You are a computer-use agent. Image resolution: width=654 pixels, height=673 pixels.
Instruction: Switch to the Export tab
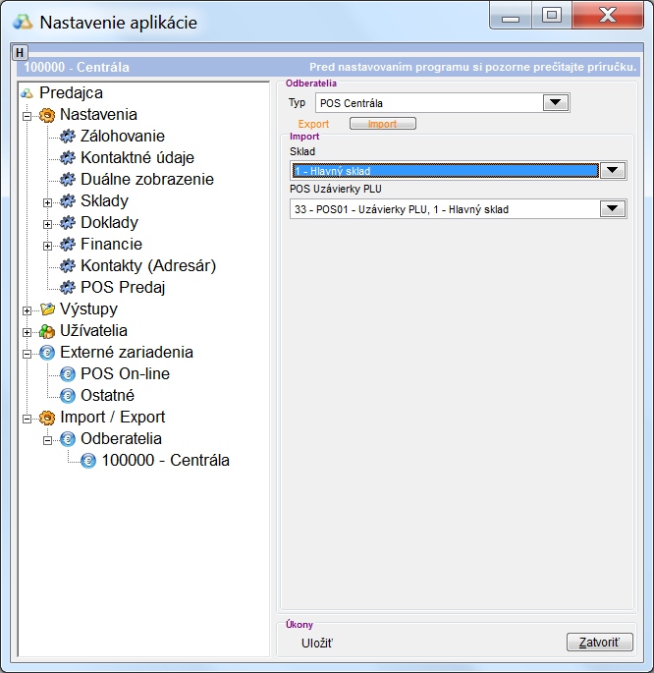tap(313, 125)
